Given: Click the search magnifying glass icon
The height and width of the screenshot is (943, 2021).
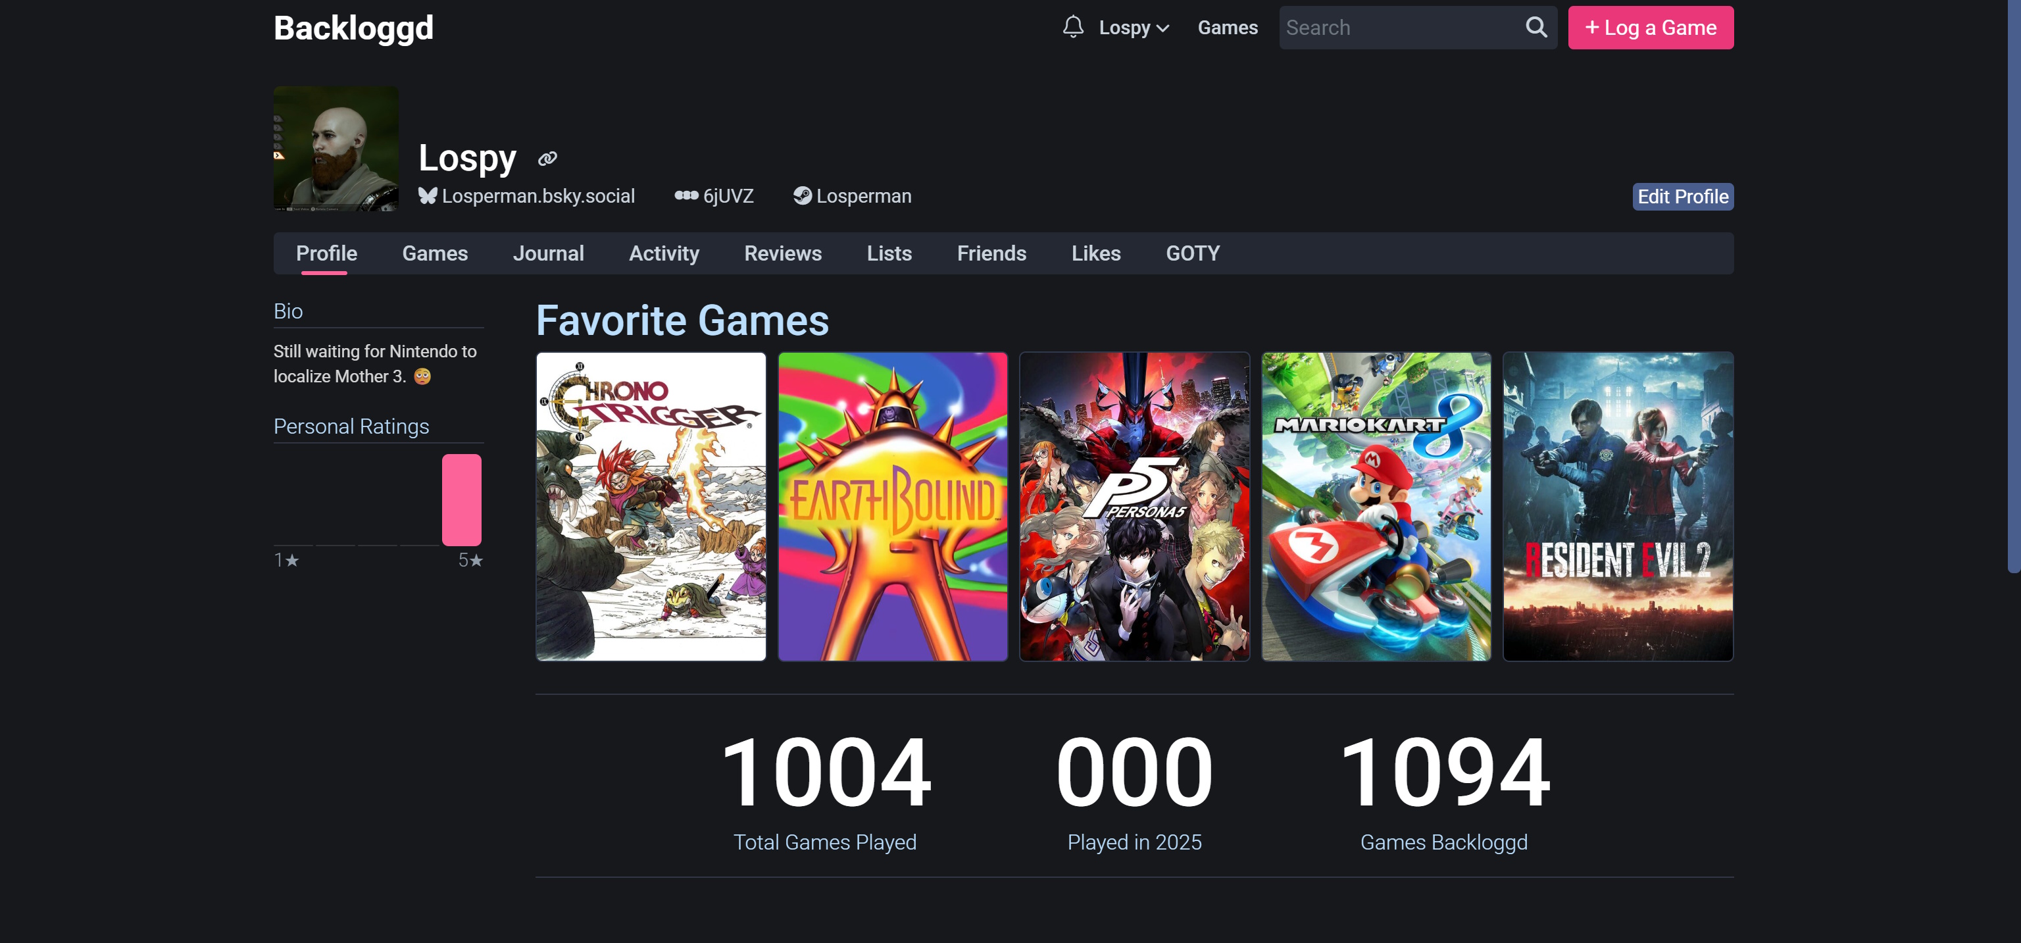Looking at the screenshot, I should (1535, 28).
